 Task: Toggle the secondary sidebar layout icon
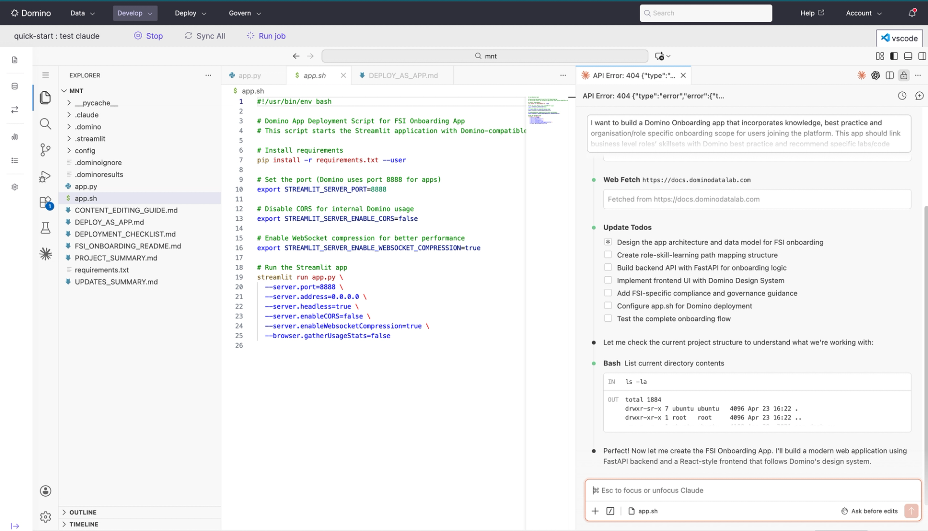click(922, 56)
